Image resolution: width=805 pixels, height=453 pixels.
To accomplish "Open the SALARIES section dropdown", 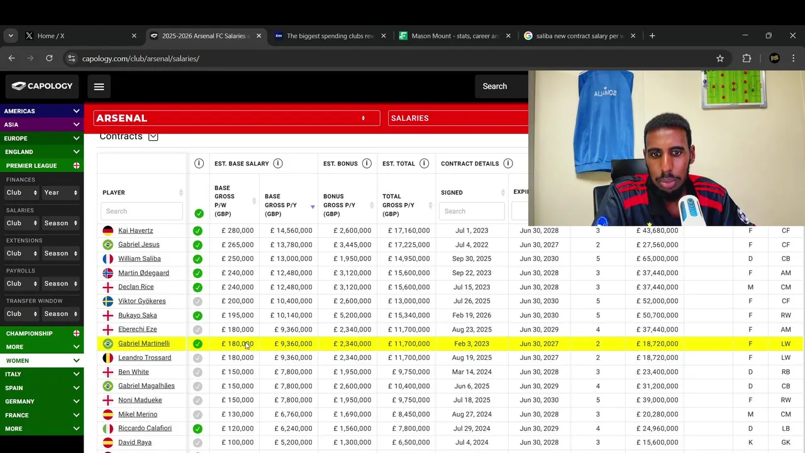I will 458,118.
